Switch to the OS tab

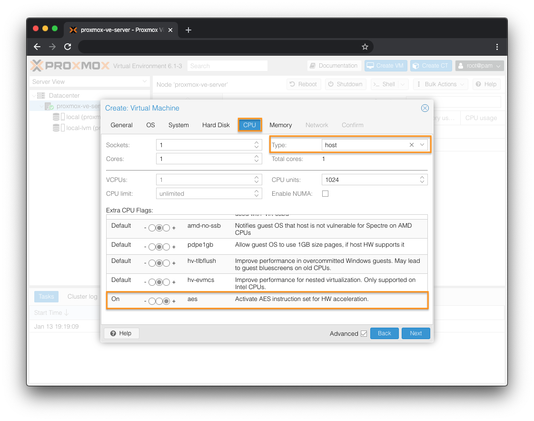pos(150,125)
